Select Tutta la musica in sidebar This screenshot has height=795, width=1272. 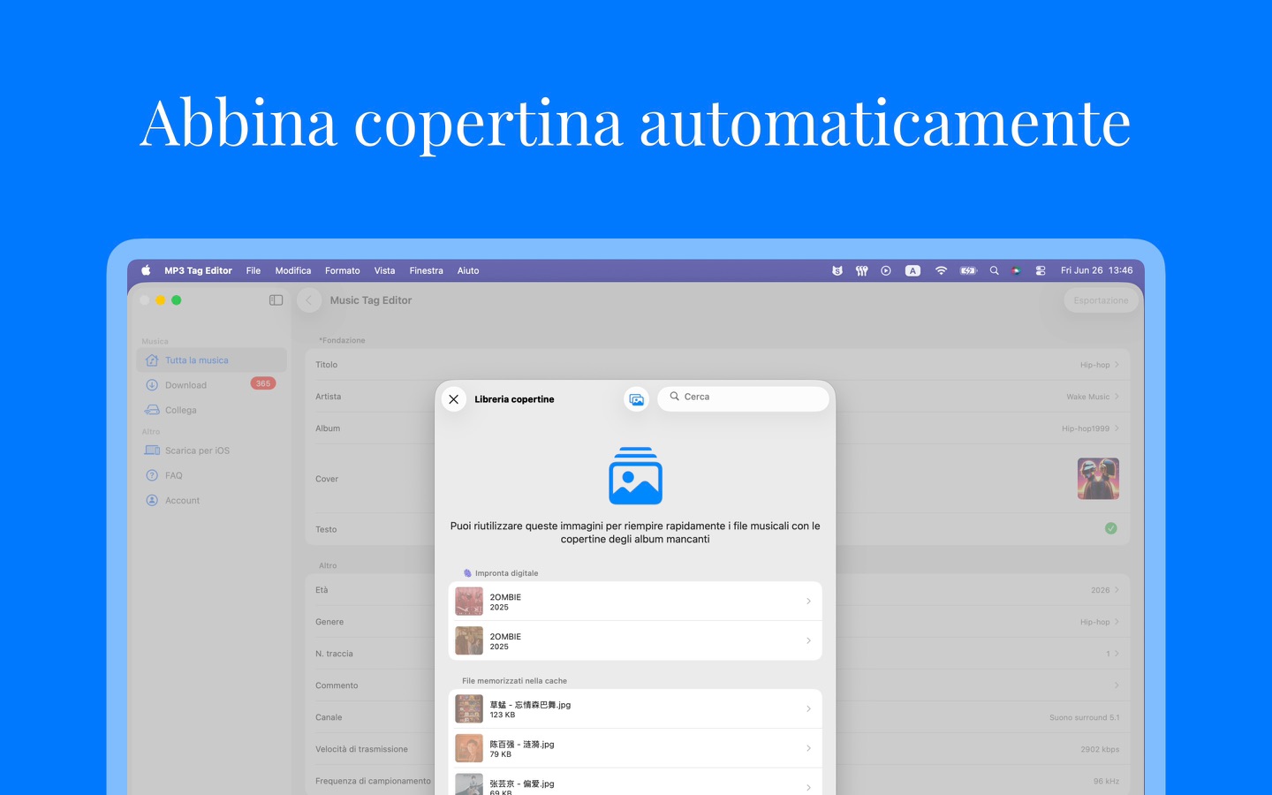pos(212,360)
